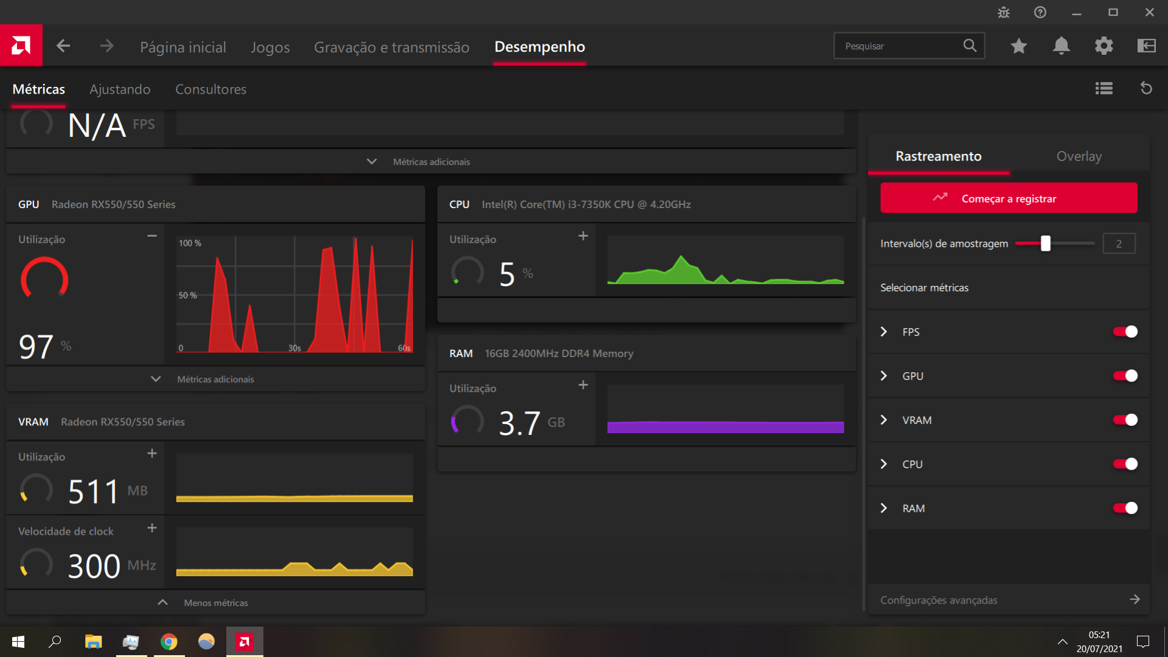Viewport: 1168px width, 657px height.
Task: Open File Explorer from taskbar
Action: tap(93, 642)
